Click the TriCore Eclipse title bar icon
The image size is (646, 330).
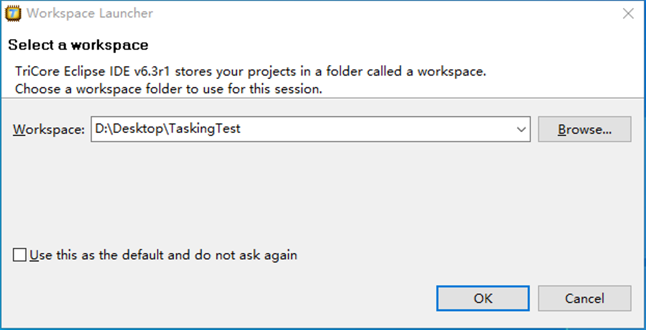13,13
